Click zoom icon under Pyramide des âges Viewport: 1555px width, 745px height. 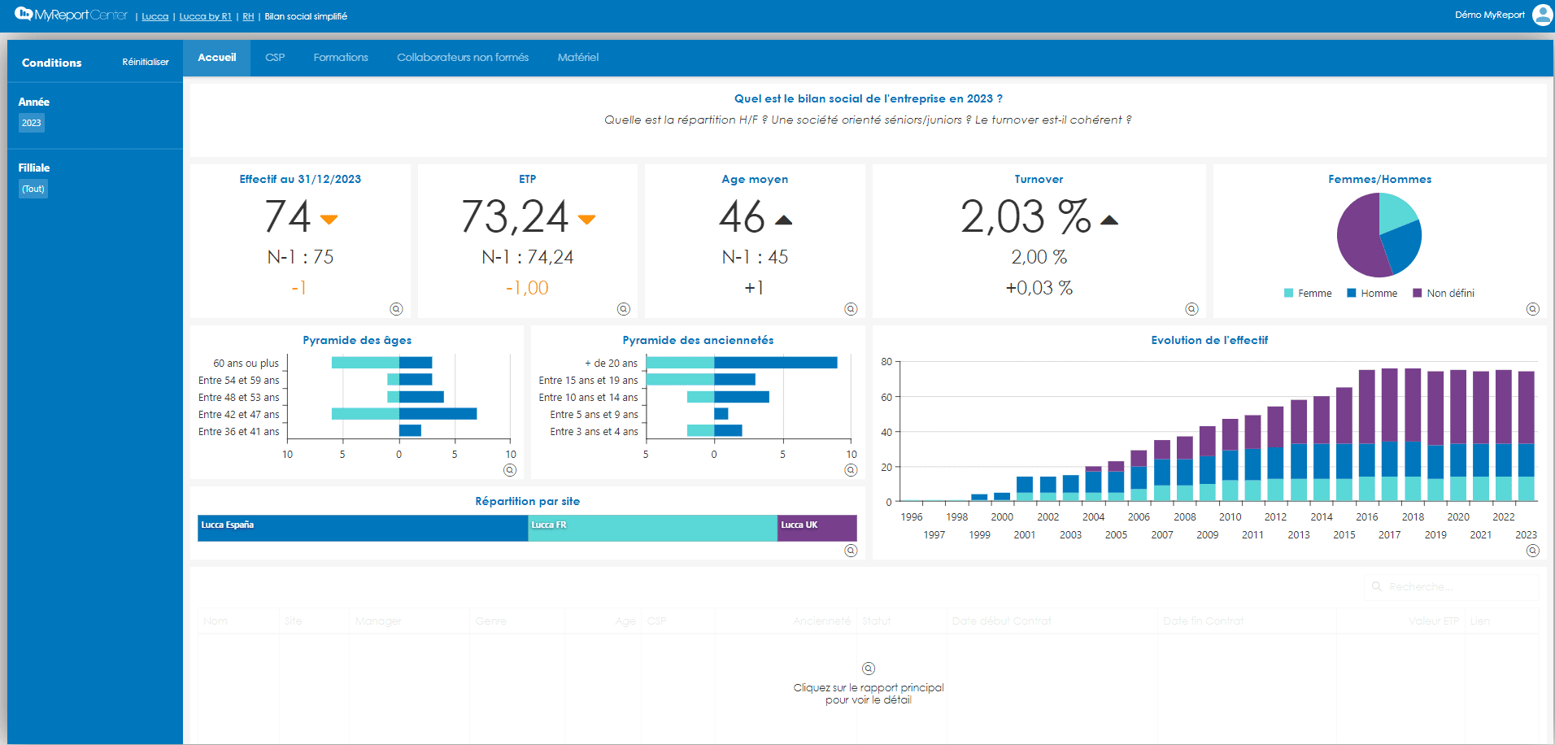click(510, 470)
